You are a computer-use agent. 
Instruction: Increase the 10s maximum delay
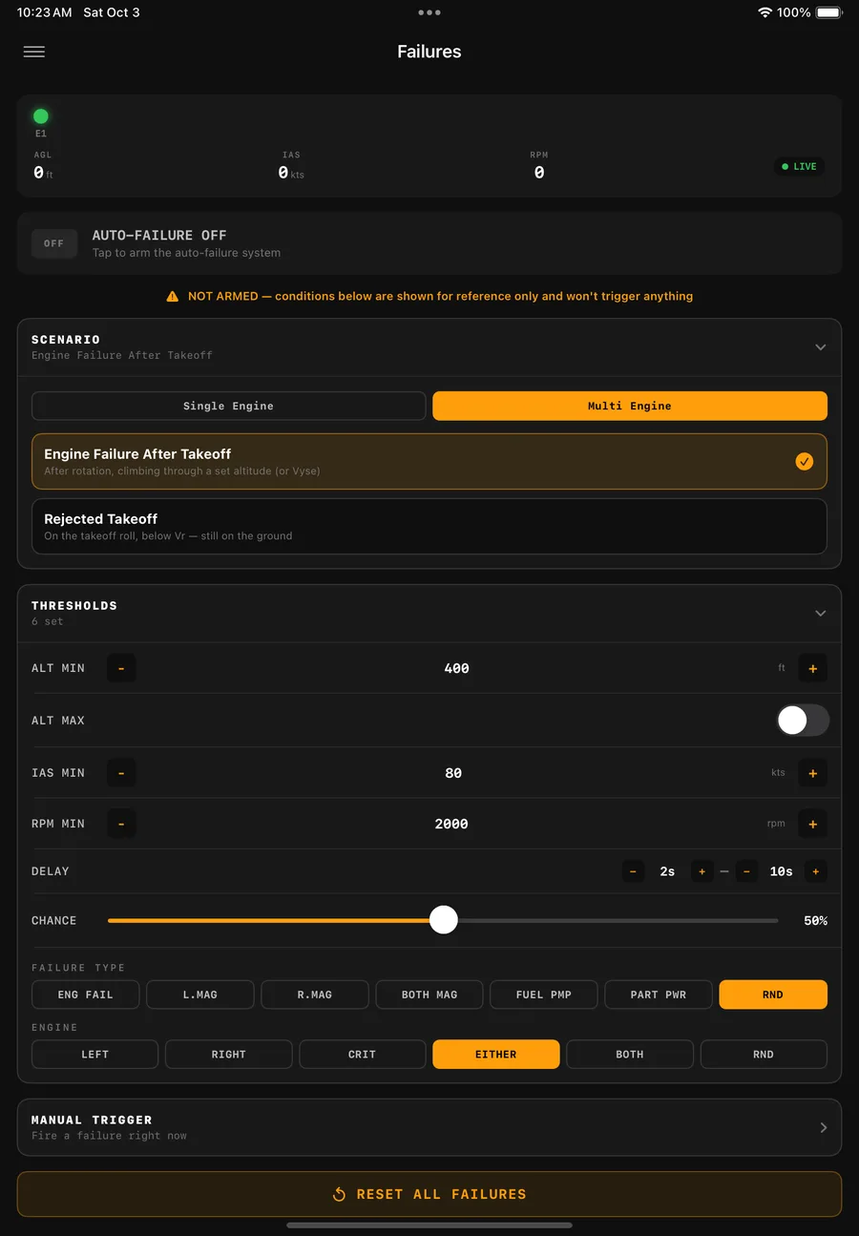pos(816,871)
